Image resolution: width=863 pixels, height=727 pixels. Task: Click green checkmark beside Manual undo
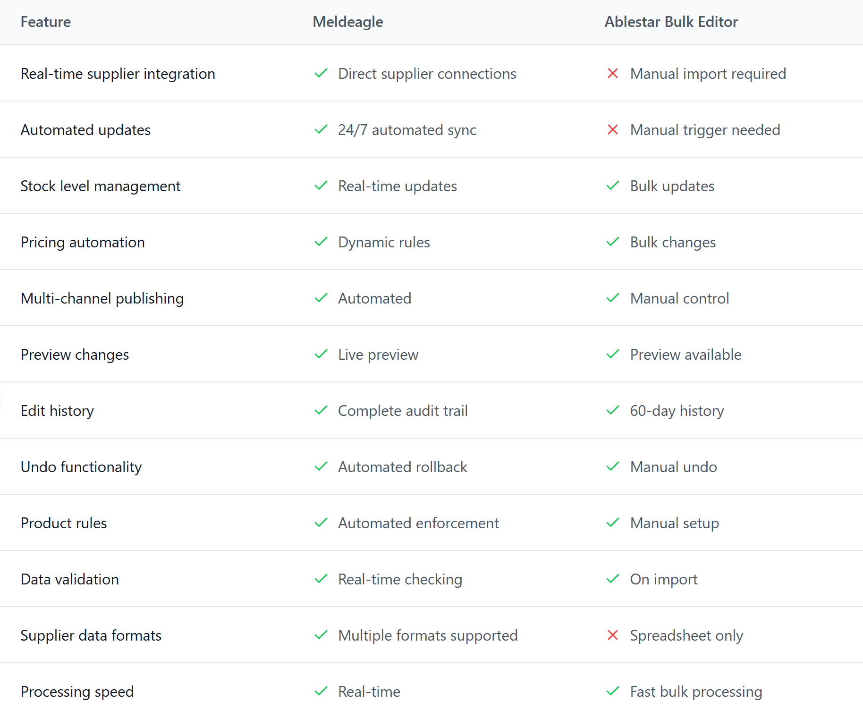pyautogui.click(x=613, y=467)
